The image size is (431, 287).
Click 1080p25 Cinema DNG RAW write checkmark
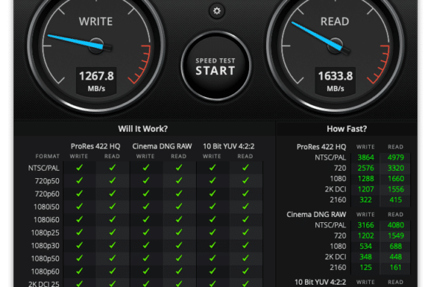(x=146, y=232)
